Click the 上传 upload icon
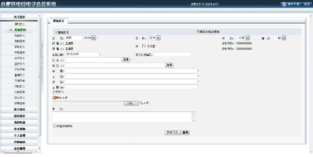The height and width of the screenshot is (157, 313). (141, 103)
